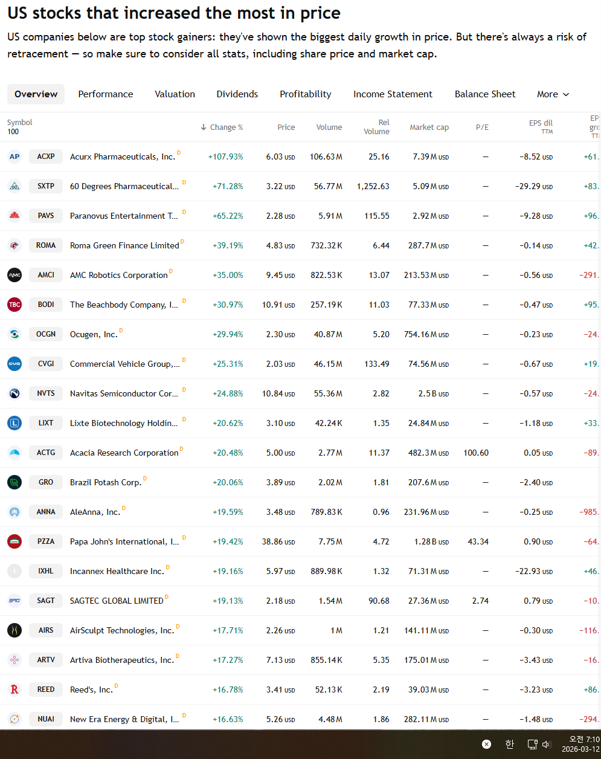Image resolution: width=601 pixels, height=759 pixels.
Task: Click the Paranovus Entertainment logo icon
Action: click(x=14, y=216)
